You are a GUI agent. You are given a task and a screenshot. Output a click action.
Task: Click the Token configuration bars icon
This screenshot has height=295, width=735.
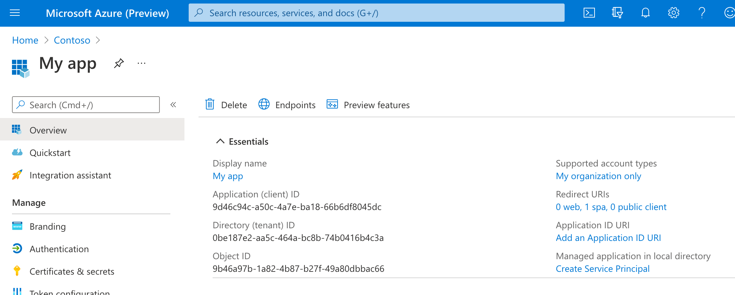pyautogui.click(x=17, y=291)
